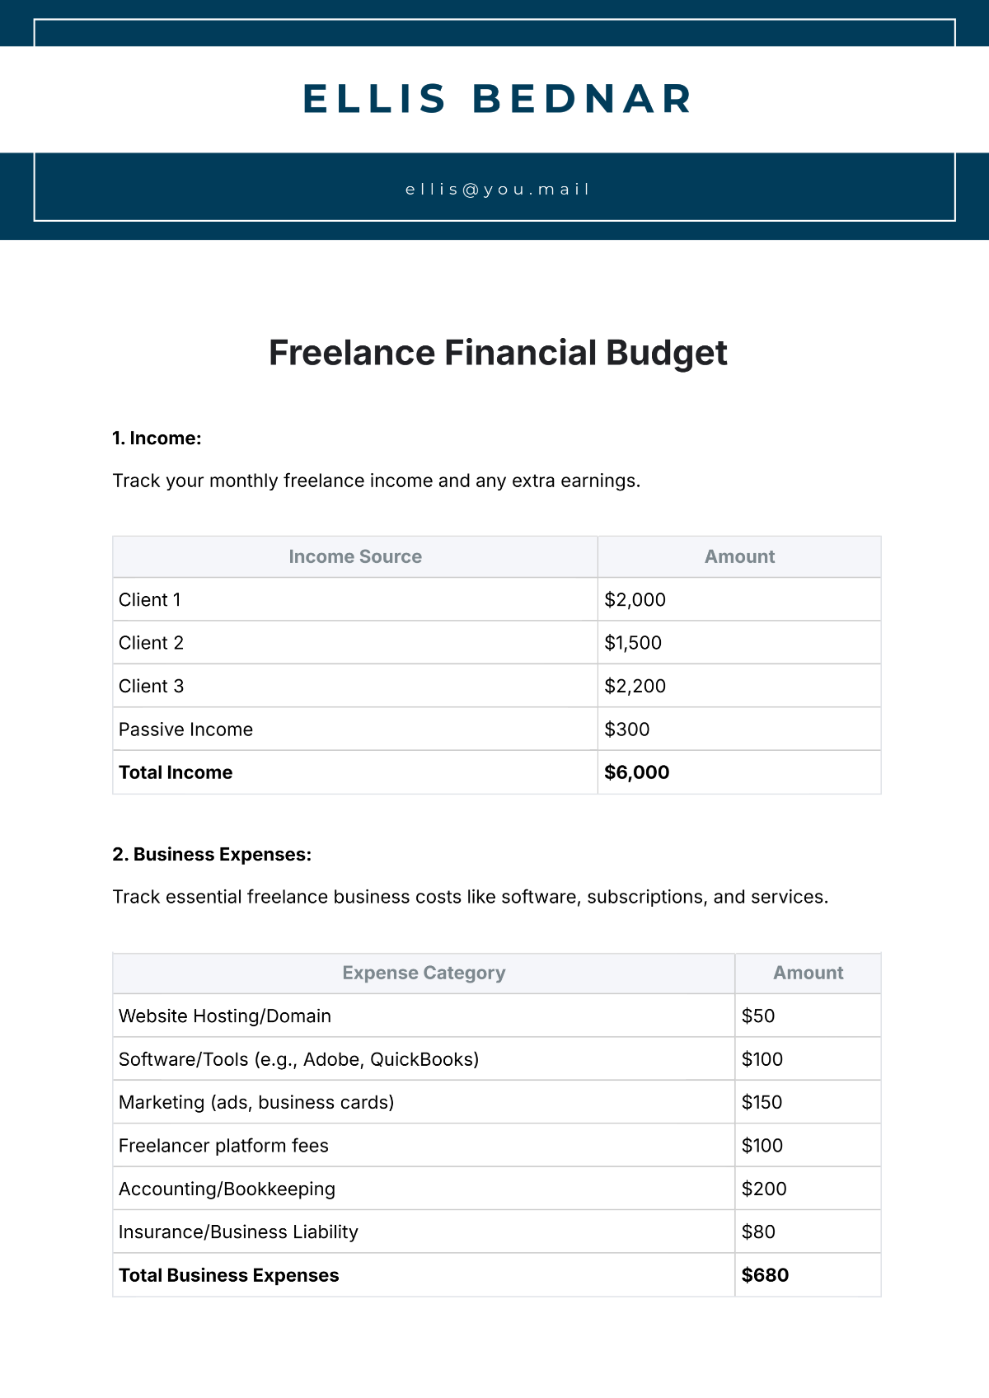This screenshot has width=989, height=1398.
Task: Click the $1,500 amount cell
Action: click(633, 643)
